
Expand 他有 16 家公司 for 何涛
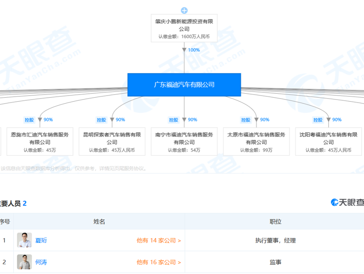[158, 262]
